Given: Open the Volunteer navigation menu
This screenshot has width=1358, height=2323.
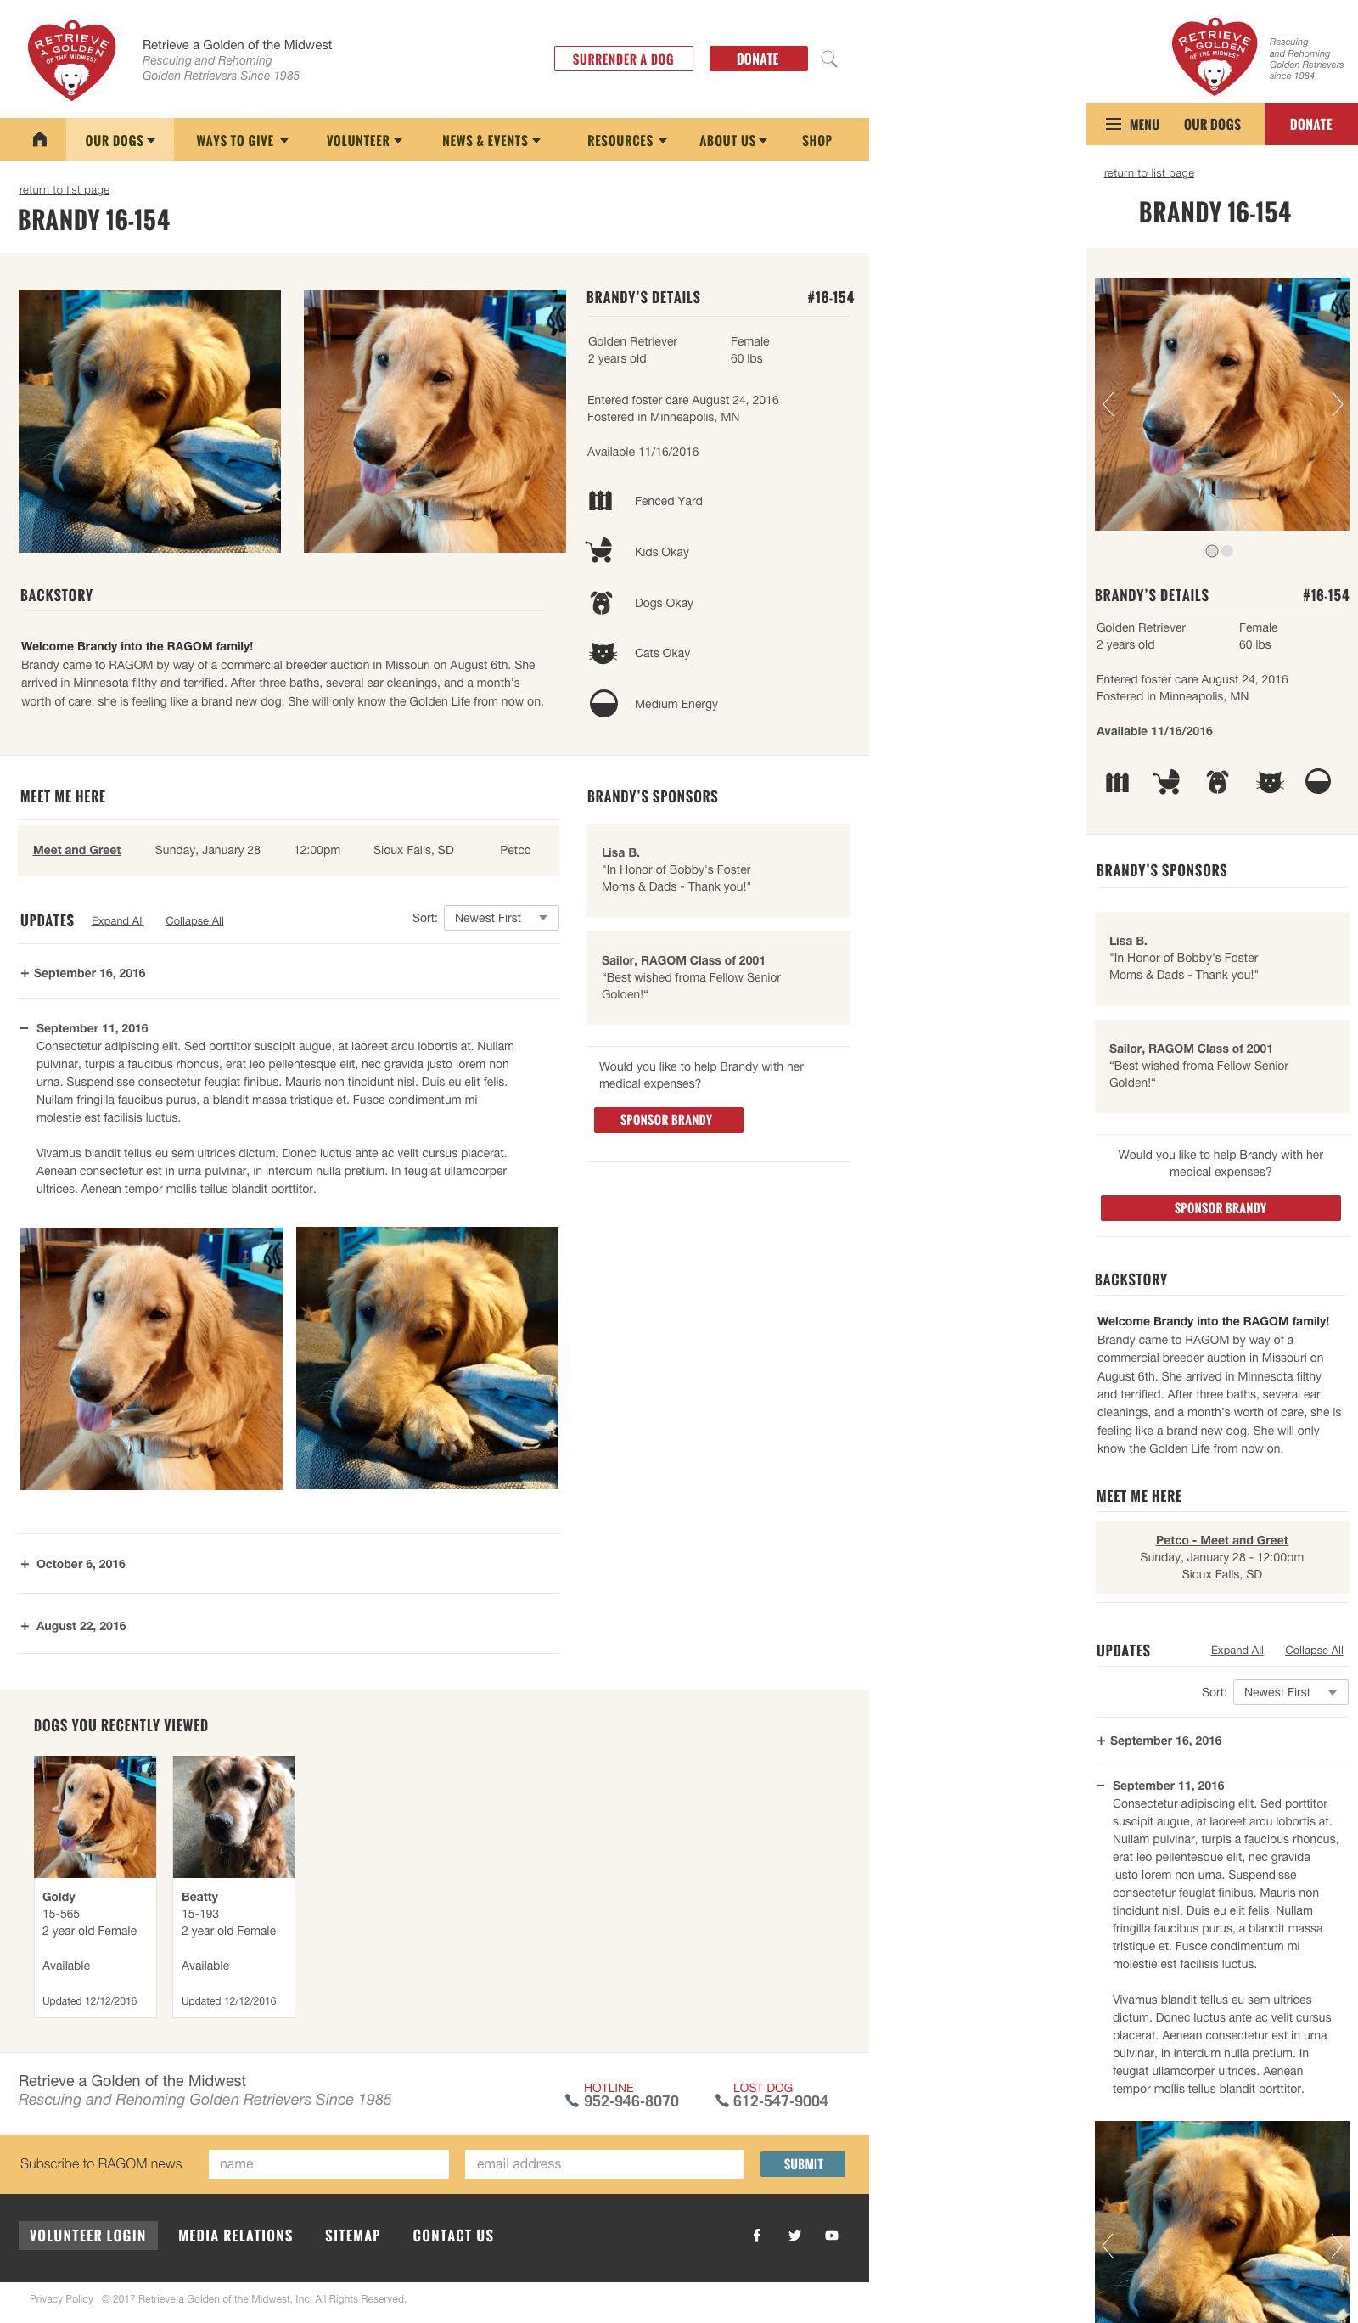Looking at the screenshot, I should coord(364,140).
